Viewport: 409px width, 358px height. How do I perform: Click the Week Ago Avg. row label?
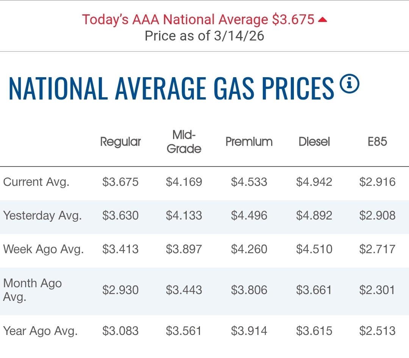coord(43,249)
